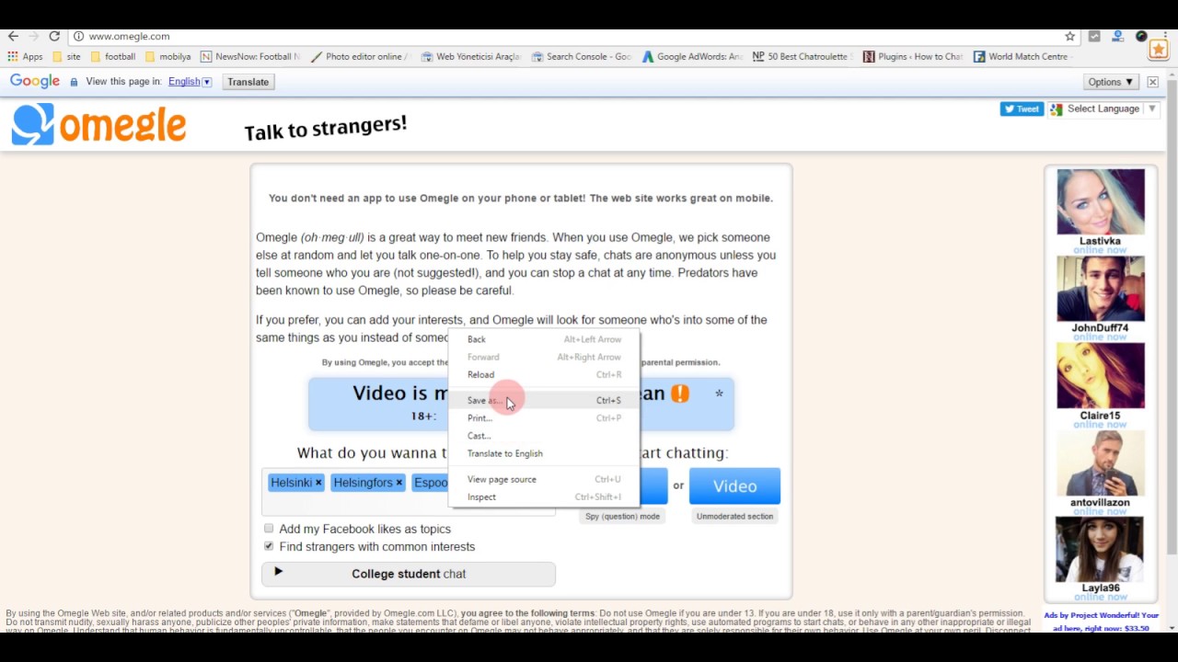1178x662 pixels.
Task: Choose Reload in the context menu
Action: click(x=543, y=374)
